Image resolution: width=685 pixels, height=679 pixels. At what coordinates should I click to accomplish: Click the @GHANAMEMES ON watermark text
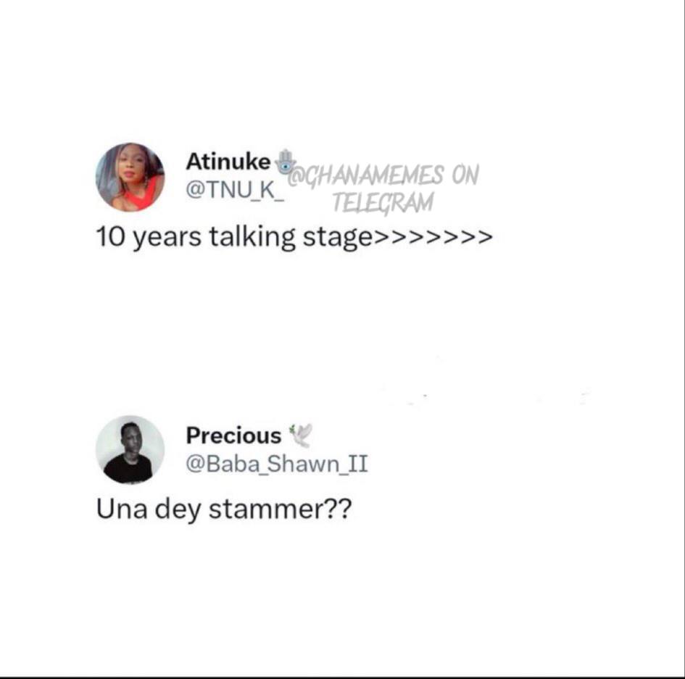point(384,175)
